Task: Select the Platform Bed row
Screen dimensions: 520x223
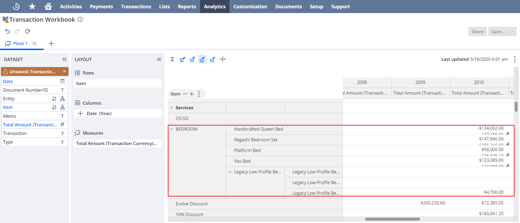Action: coord(284,150)
